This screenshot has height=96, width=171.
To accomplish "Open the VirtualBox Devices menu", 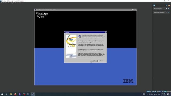I will point(17,3).
